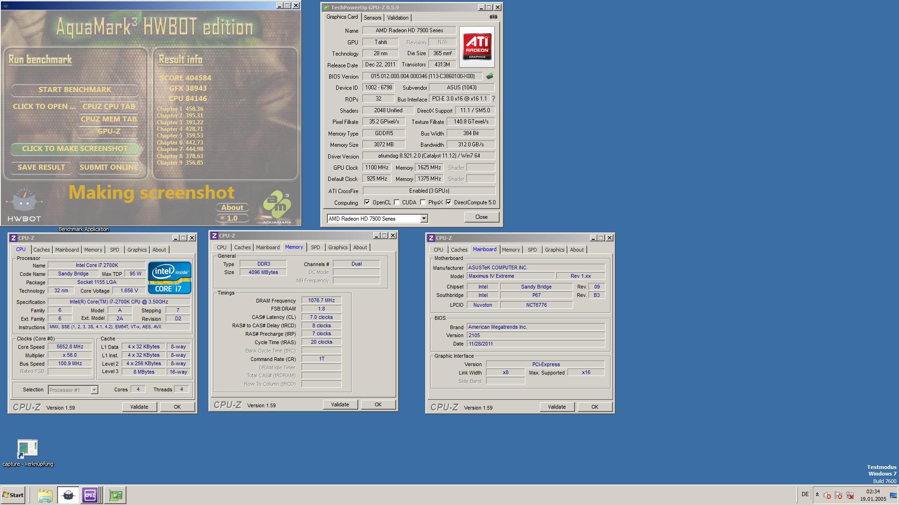Click the last red-marked system tray icon
Viewport: 899px width, 505px height.
tap(850, 495)
